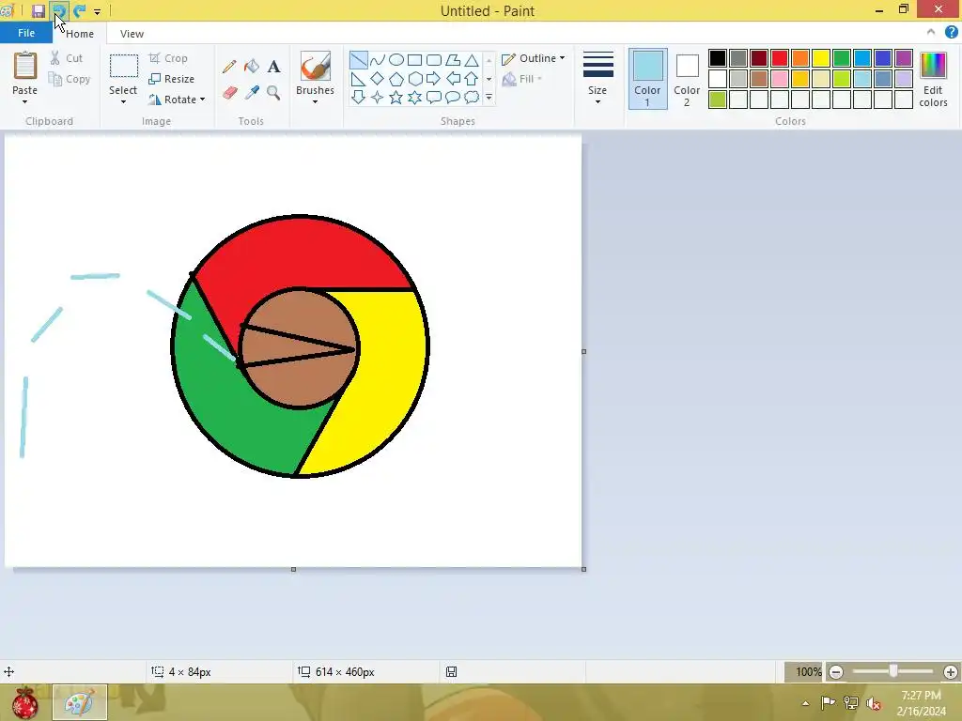Image resolution: width=962 pixels, height=721 pixels.
Task: Click the Edit colors button
Action: point(933,79)
